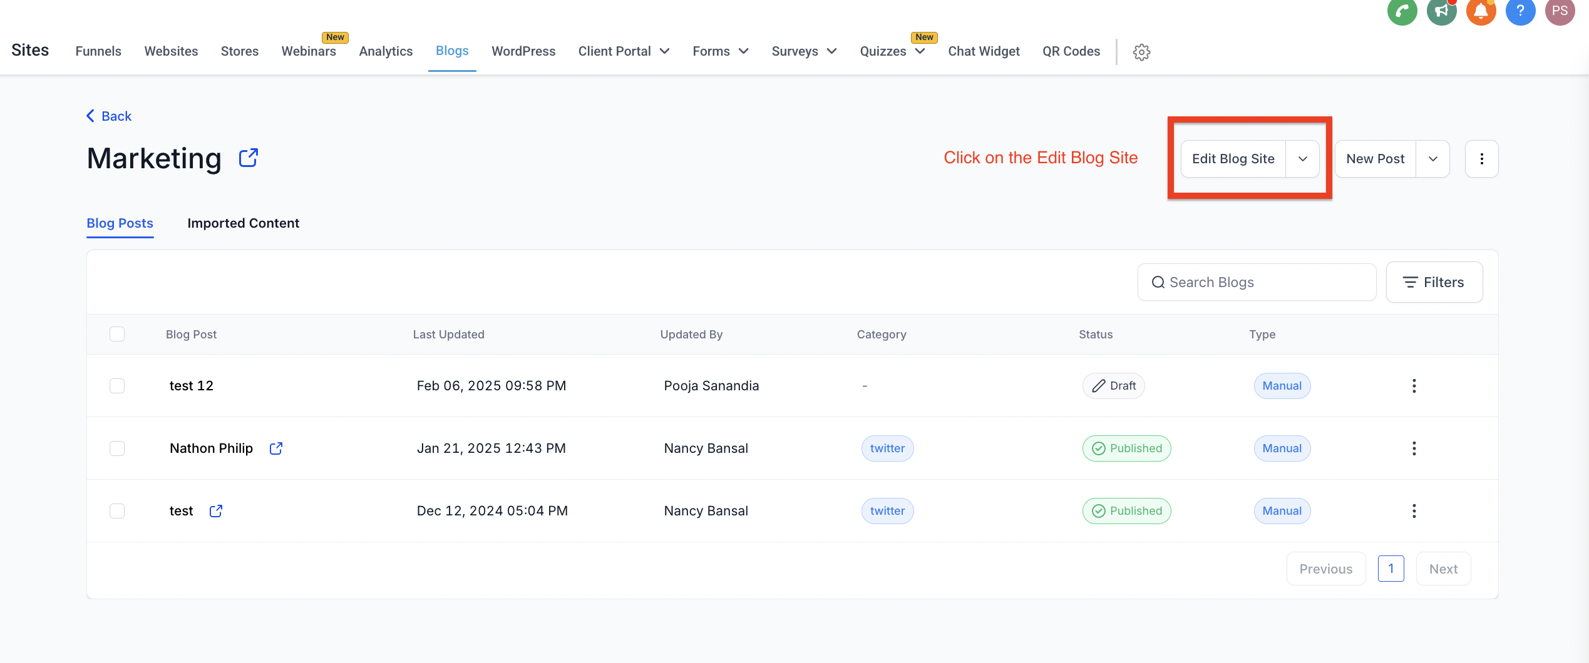Go to the Funnels section
This screenshot has width=1589, height=663.
[98, 51]
